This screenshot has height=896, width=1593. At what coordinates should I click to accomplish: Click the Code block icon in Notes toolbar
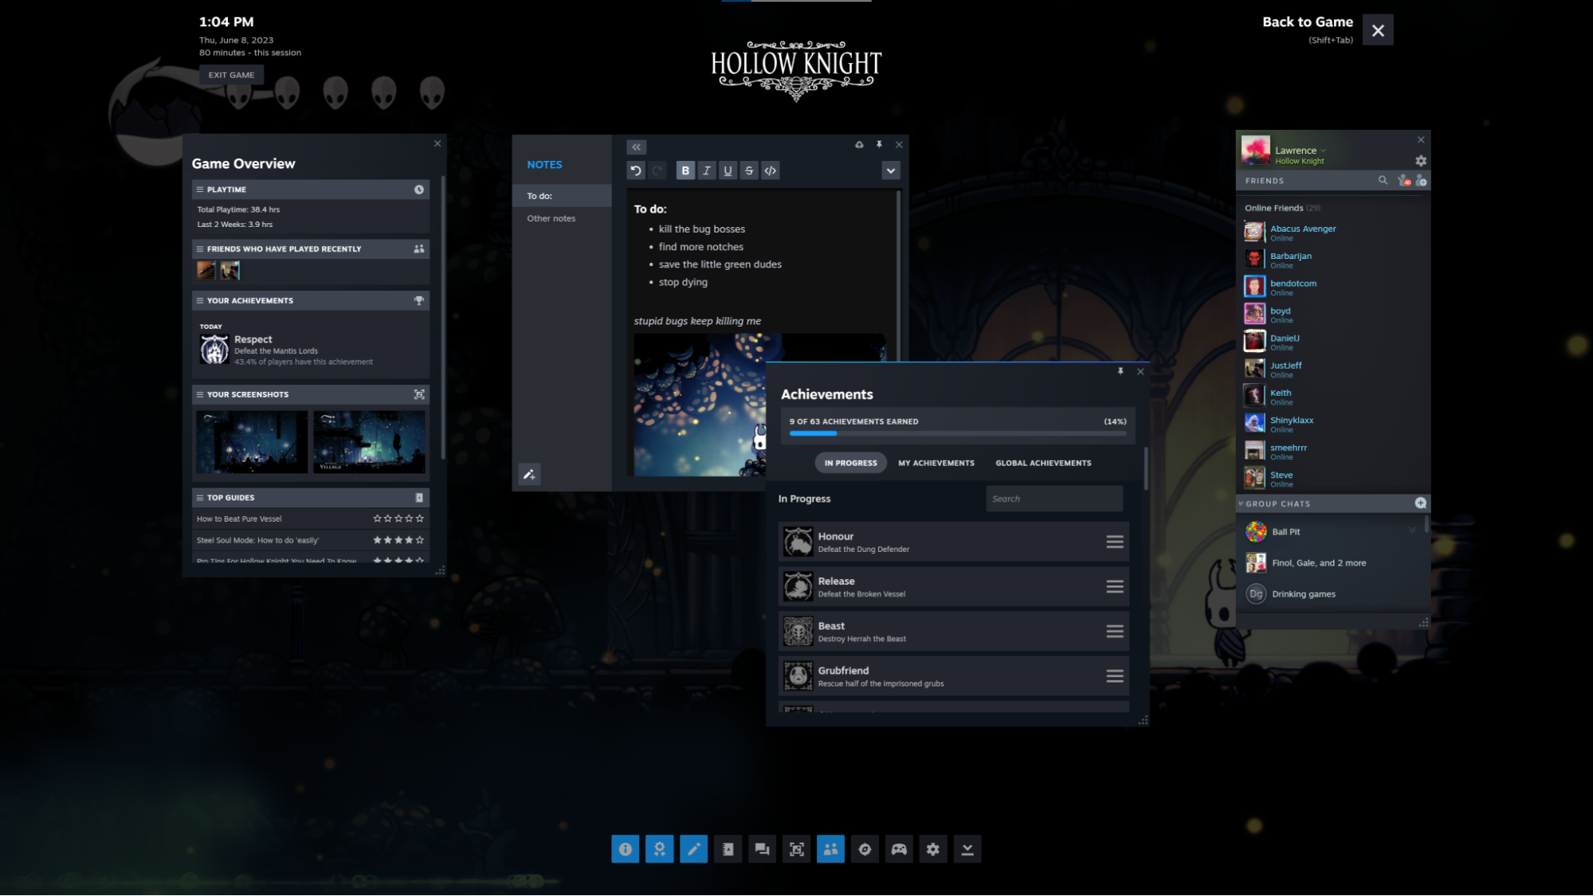769,170
